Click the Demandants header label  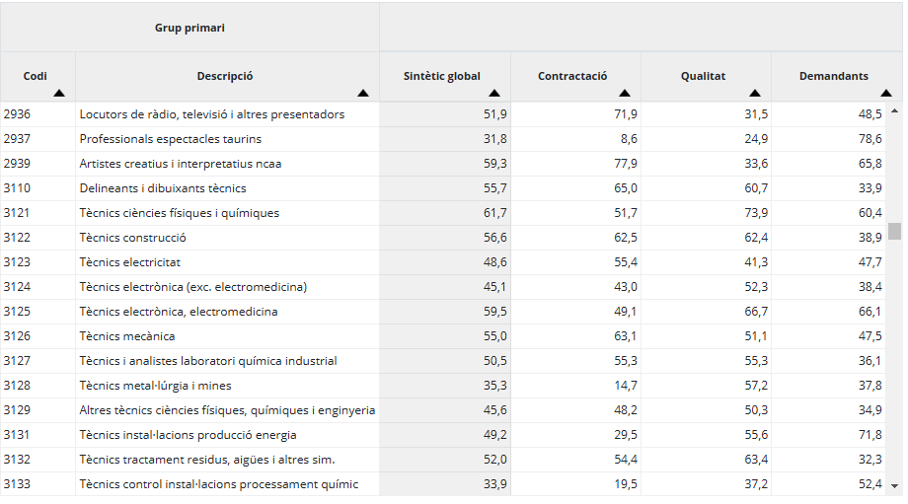pyautogui.click(x=833, y=76)
